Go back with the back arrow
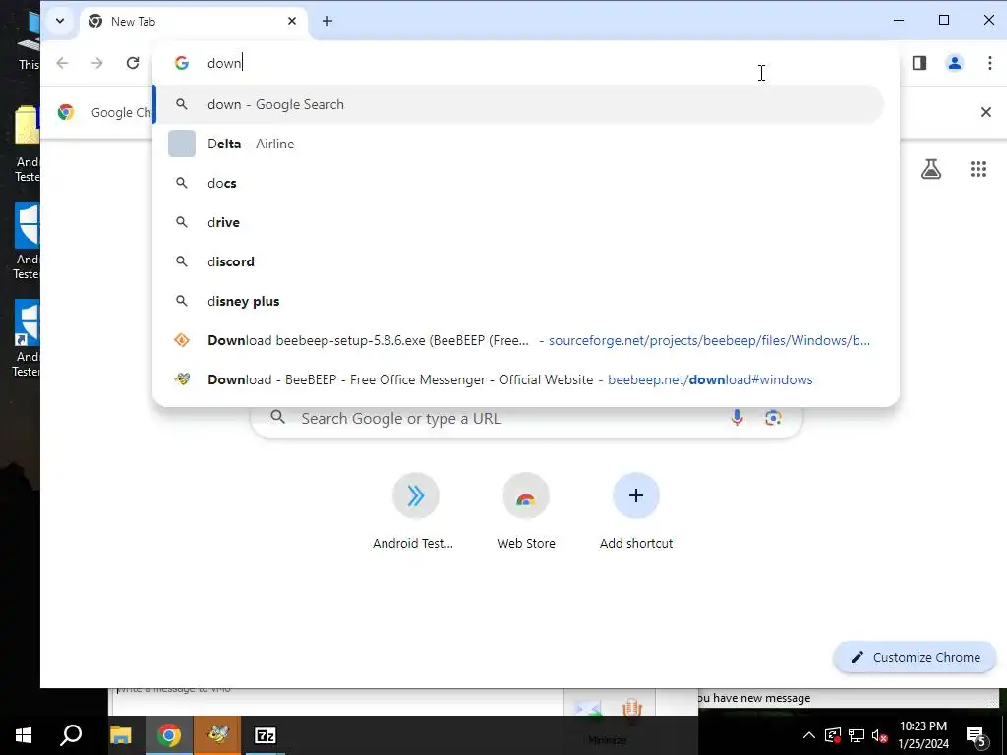This screenshot has width=1007, height=755. pos(62,63)
